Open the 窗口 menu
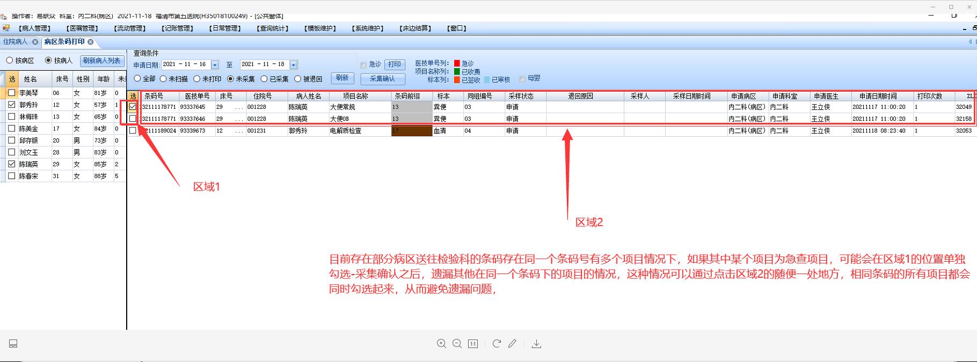 [x=457, y=28]
